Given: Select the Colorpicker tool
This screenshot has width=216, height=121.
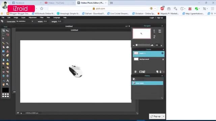Looking at the screenshot, I should pos(3,81).
